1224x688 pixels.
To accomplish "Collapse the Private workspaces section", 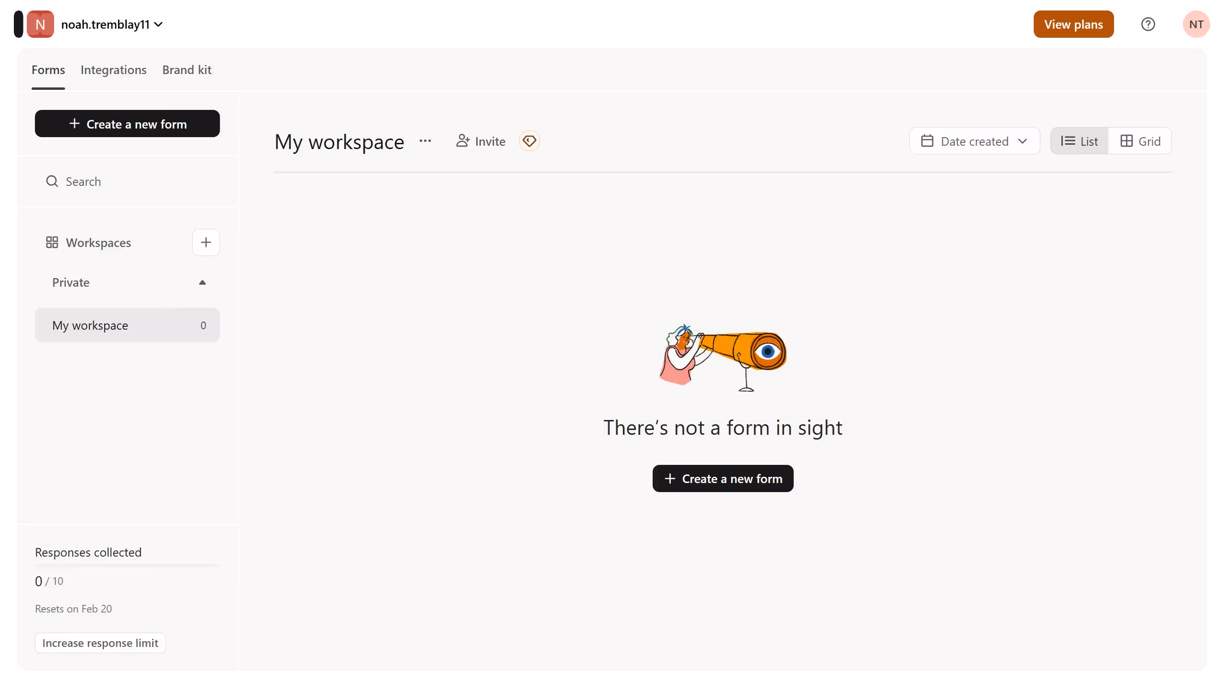I will pyautogui.click(x=202, y=282).
